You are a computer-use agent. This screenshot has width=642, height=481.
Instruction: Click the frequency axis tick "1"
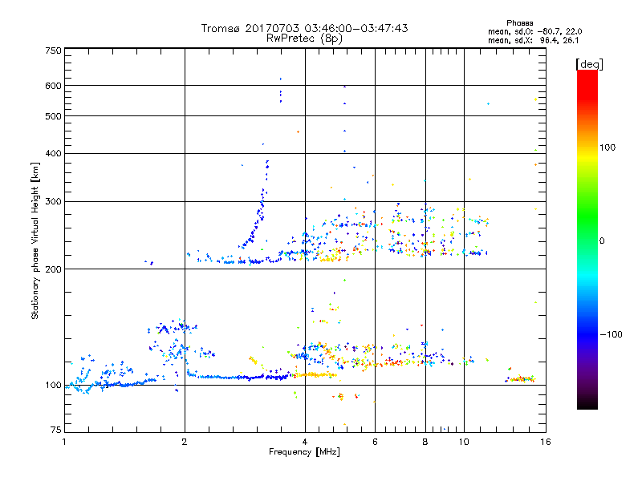(64, 442)
